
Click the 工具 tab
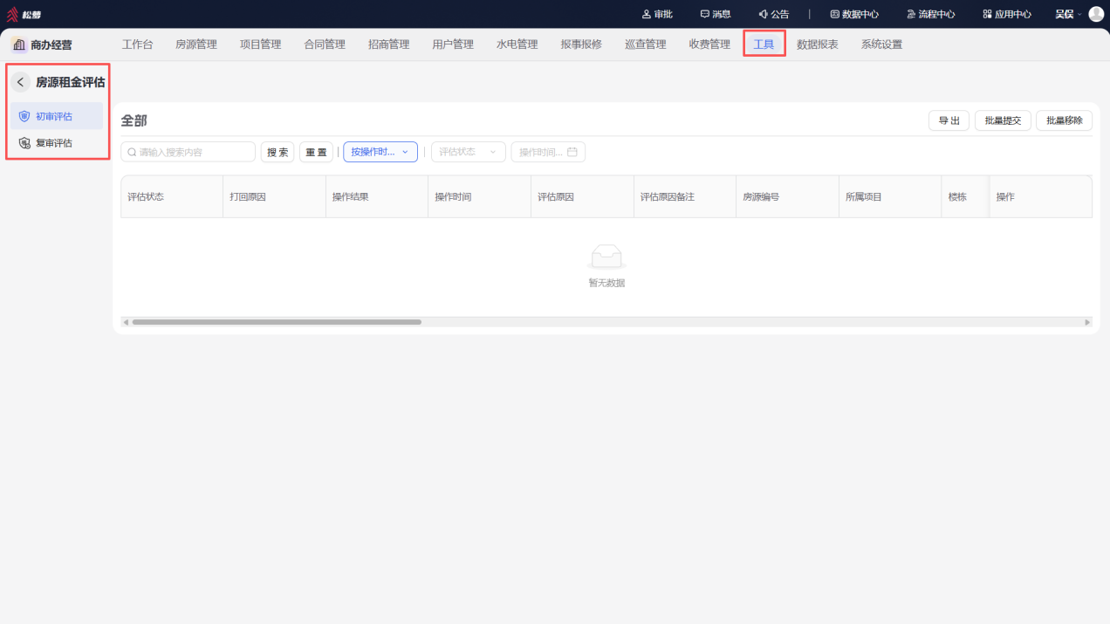point(764,45)
